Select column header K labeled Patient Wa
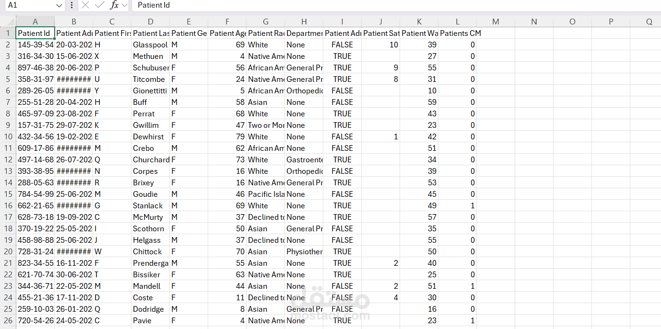 [x=419, y=22]
